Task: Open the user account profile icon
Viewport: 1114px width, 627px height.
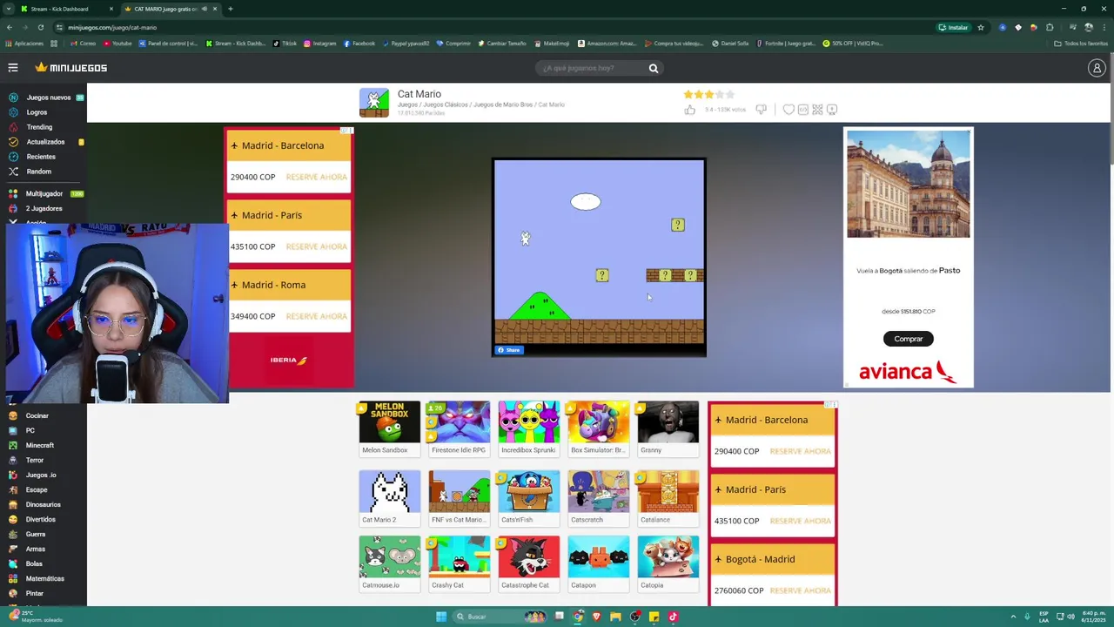Action: pyautogui.click(x=1097, y=68)
